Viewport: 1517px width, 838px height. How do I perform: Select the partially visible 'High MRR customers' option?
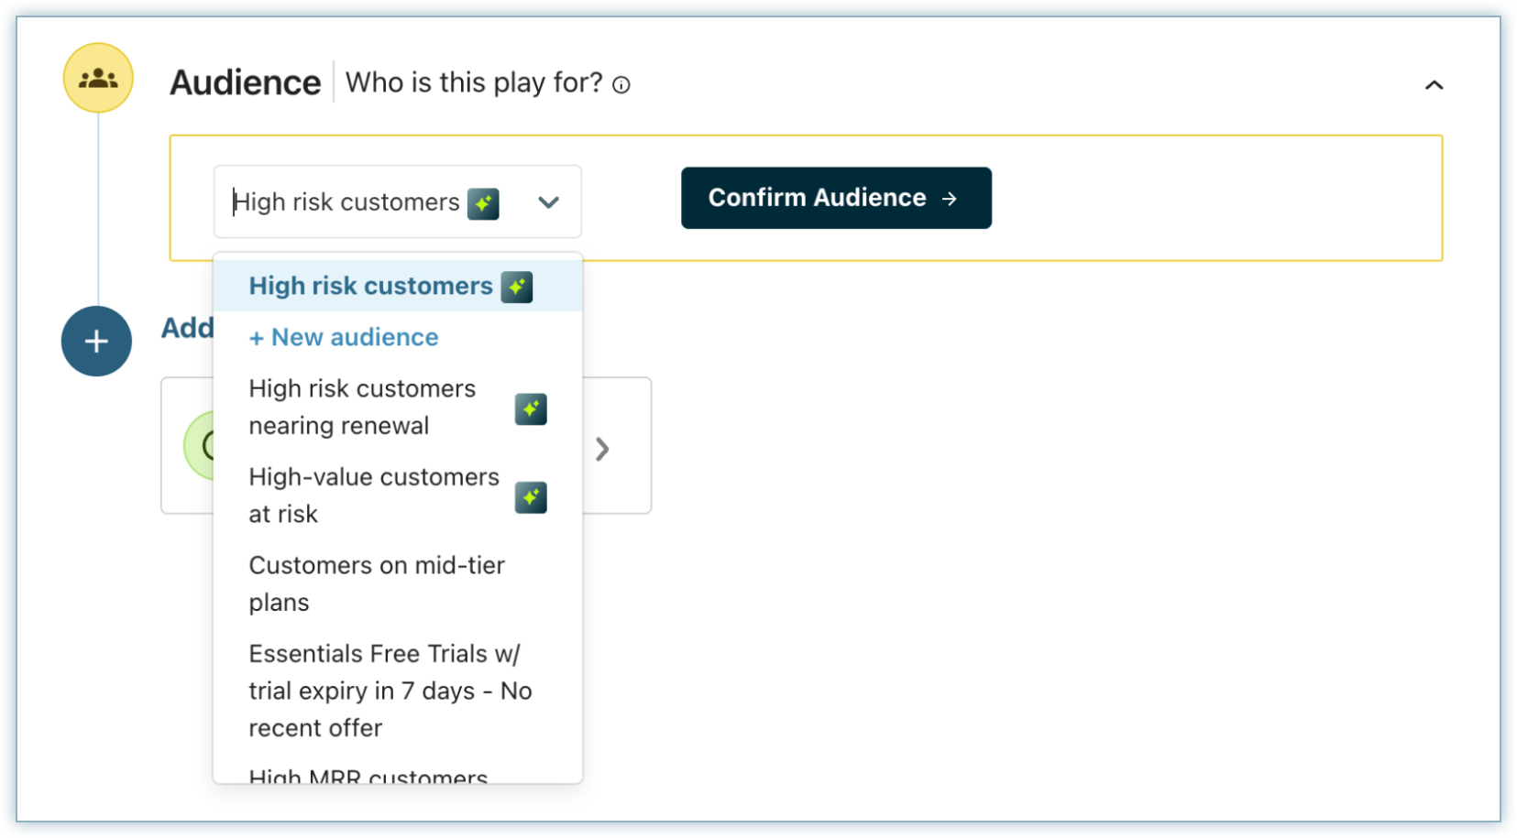[x=368, y=775]
